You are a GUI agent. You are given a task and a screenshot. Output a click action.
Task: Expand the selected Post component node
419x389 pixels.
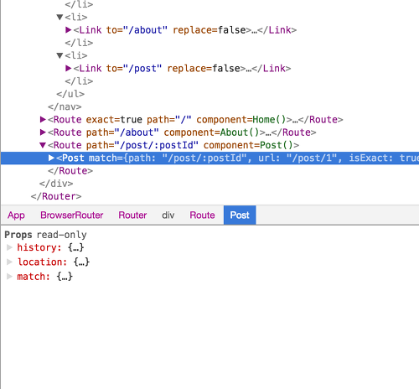(51, 158)
